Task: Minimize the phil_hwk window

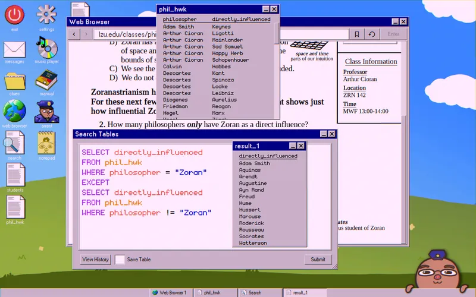Action: 265,10
